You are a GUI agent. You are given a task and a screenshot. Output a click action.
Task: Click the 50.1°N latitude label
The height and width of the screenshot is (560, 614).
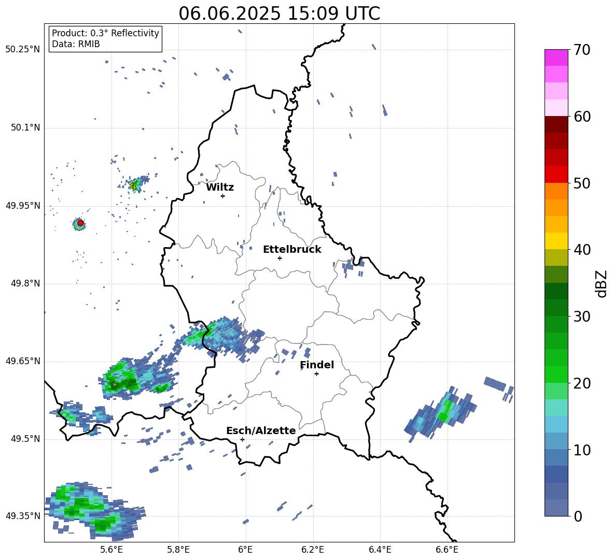[x=25, y=128]
